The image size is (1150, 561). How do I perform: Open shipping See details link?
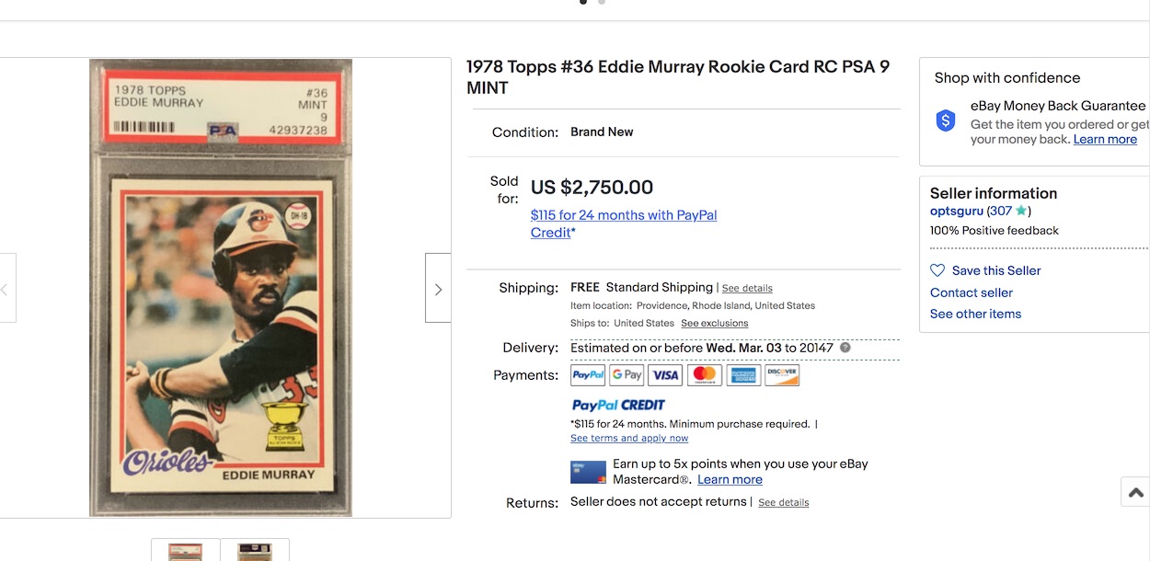pos(747,289)
